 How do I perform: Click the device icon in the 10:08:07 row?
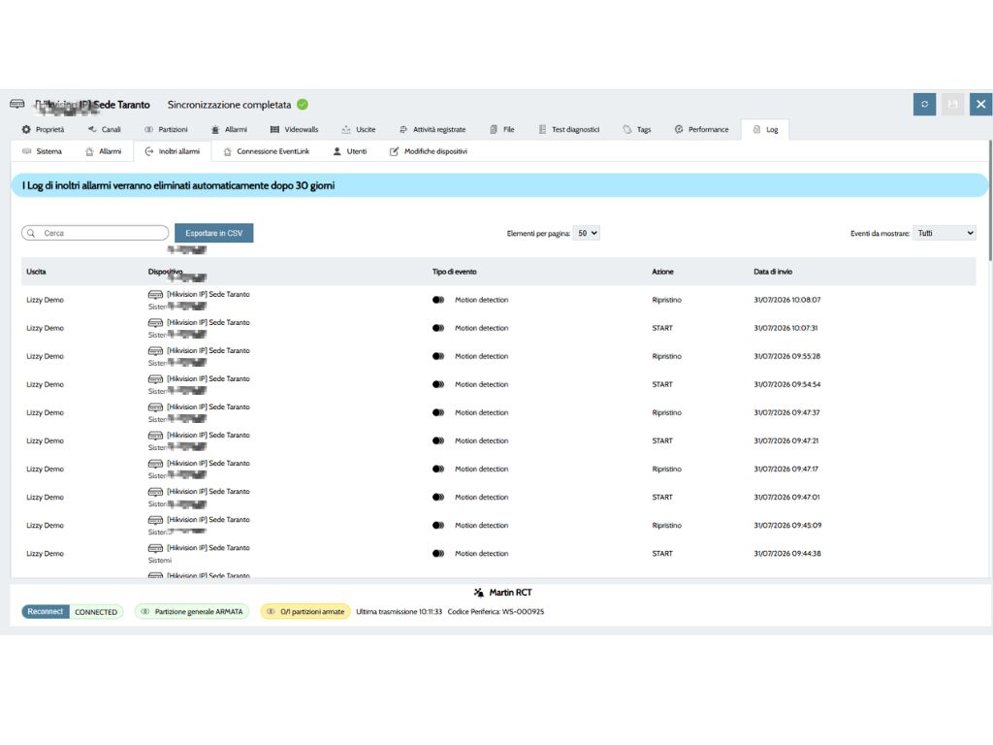pyautogui.click(x=155, y=295)
